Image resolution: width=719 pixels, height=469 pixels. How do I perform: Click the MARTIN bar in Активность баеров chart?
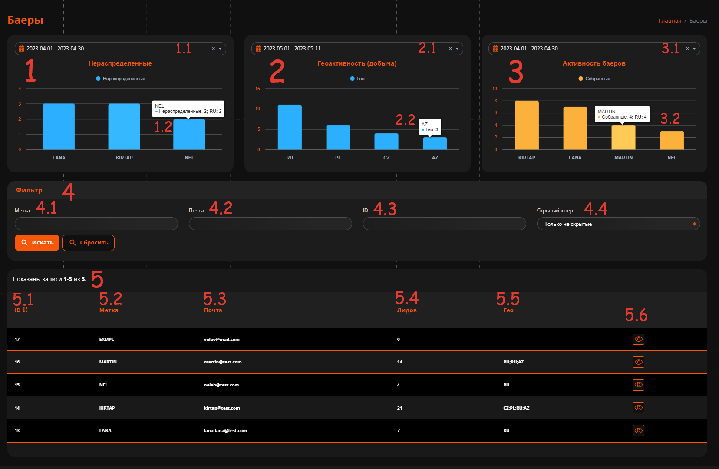coord(623,137)
